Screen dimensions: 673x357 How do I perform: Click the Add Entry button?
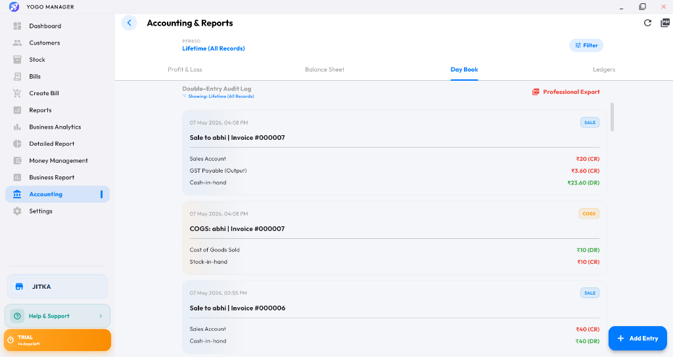tap(638, 338)
